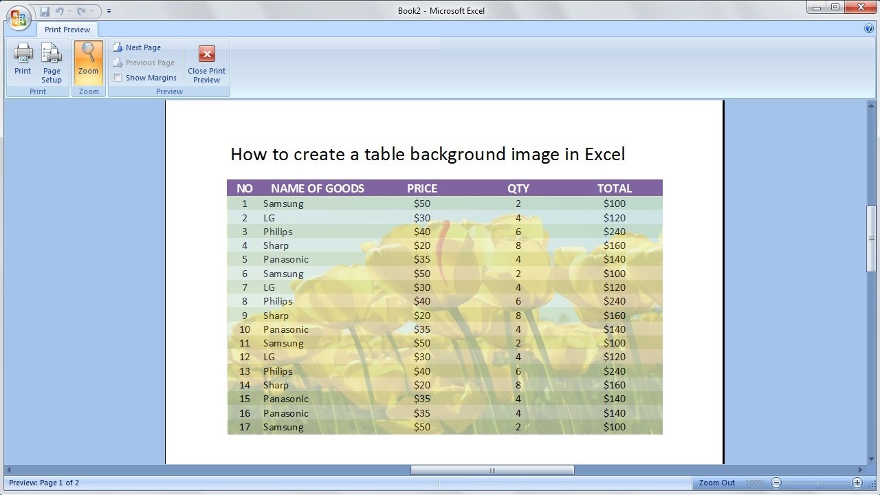Screen dimensions: 880x495
Task: Click 'Panasonic' in row 16
Action: click(286, 413)
